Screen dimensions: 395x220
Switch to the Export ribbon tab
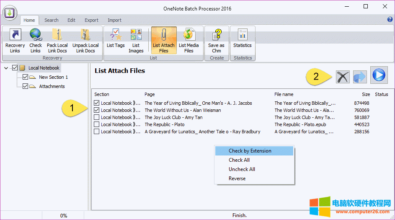pyautogui.click(x=91, y=20)
